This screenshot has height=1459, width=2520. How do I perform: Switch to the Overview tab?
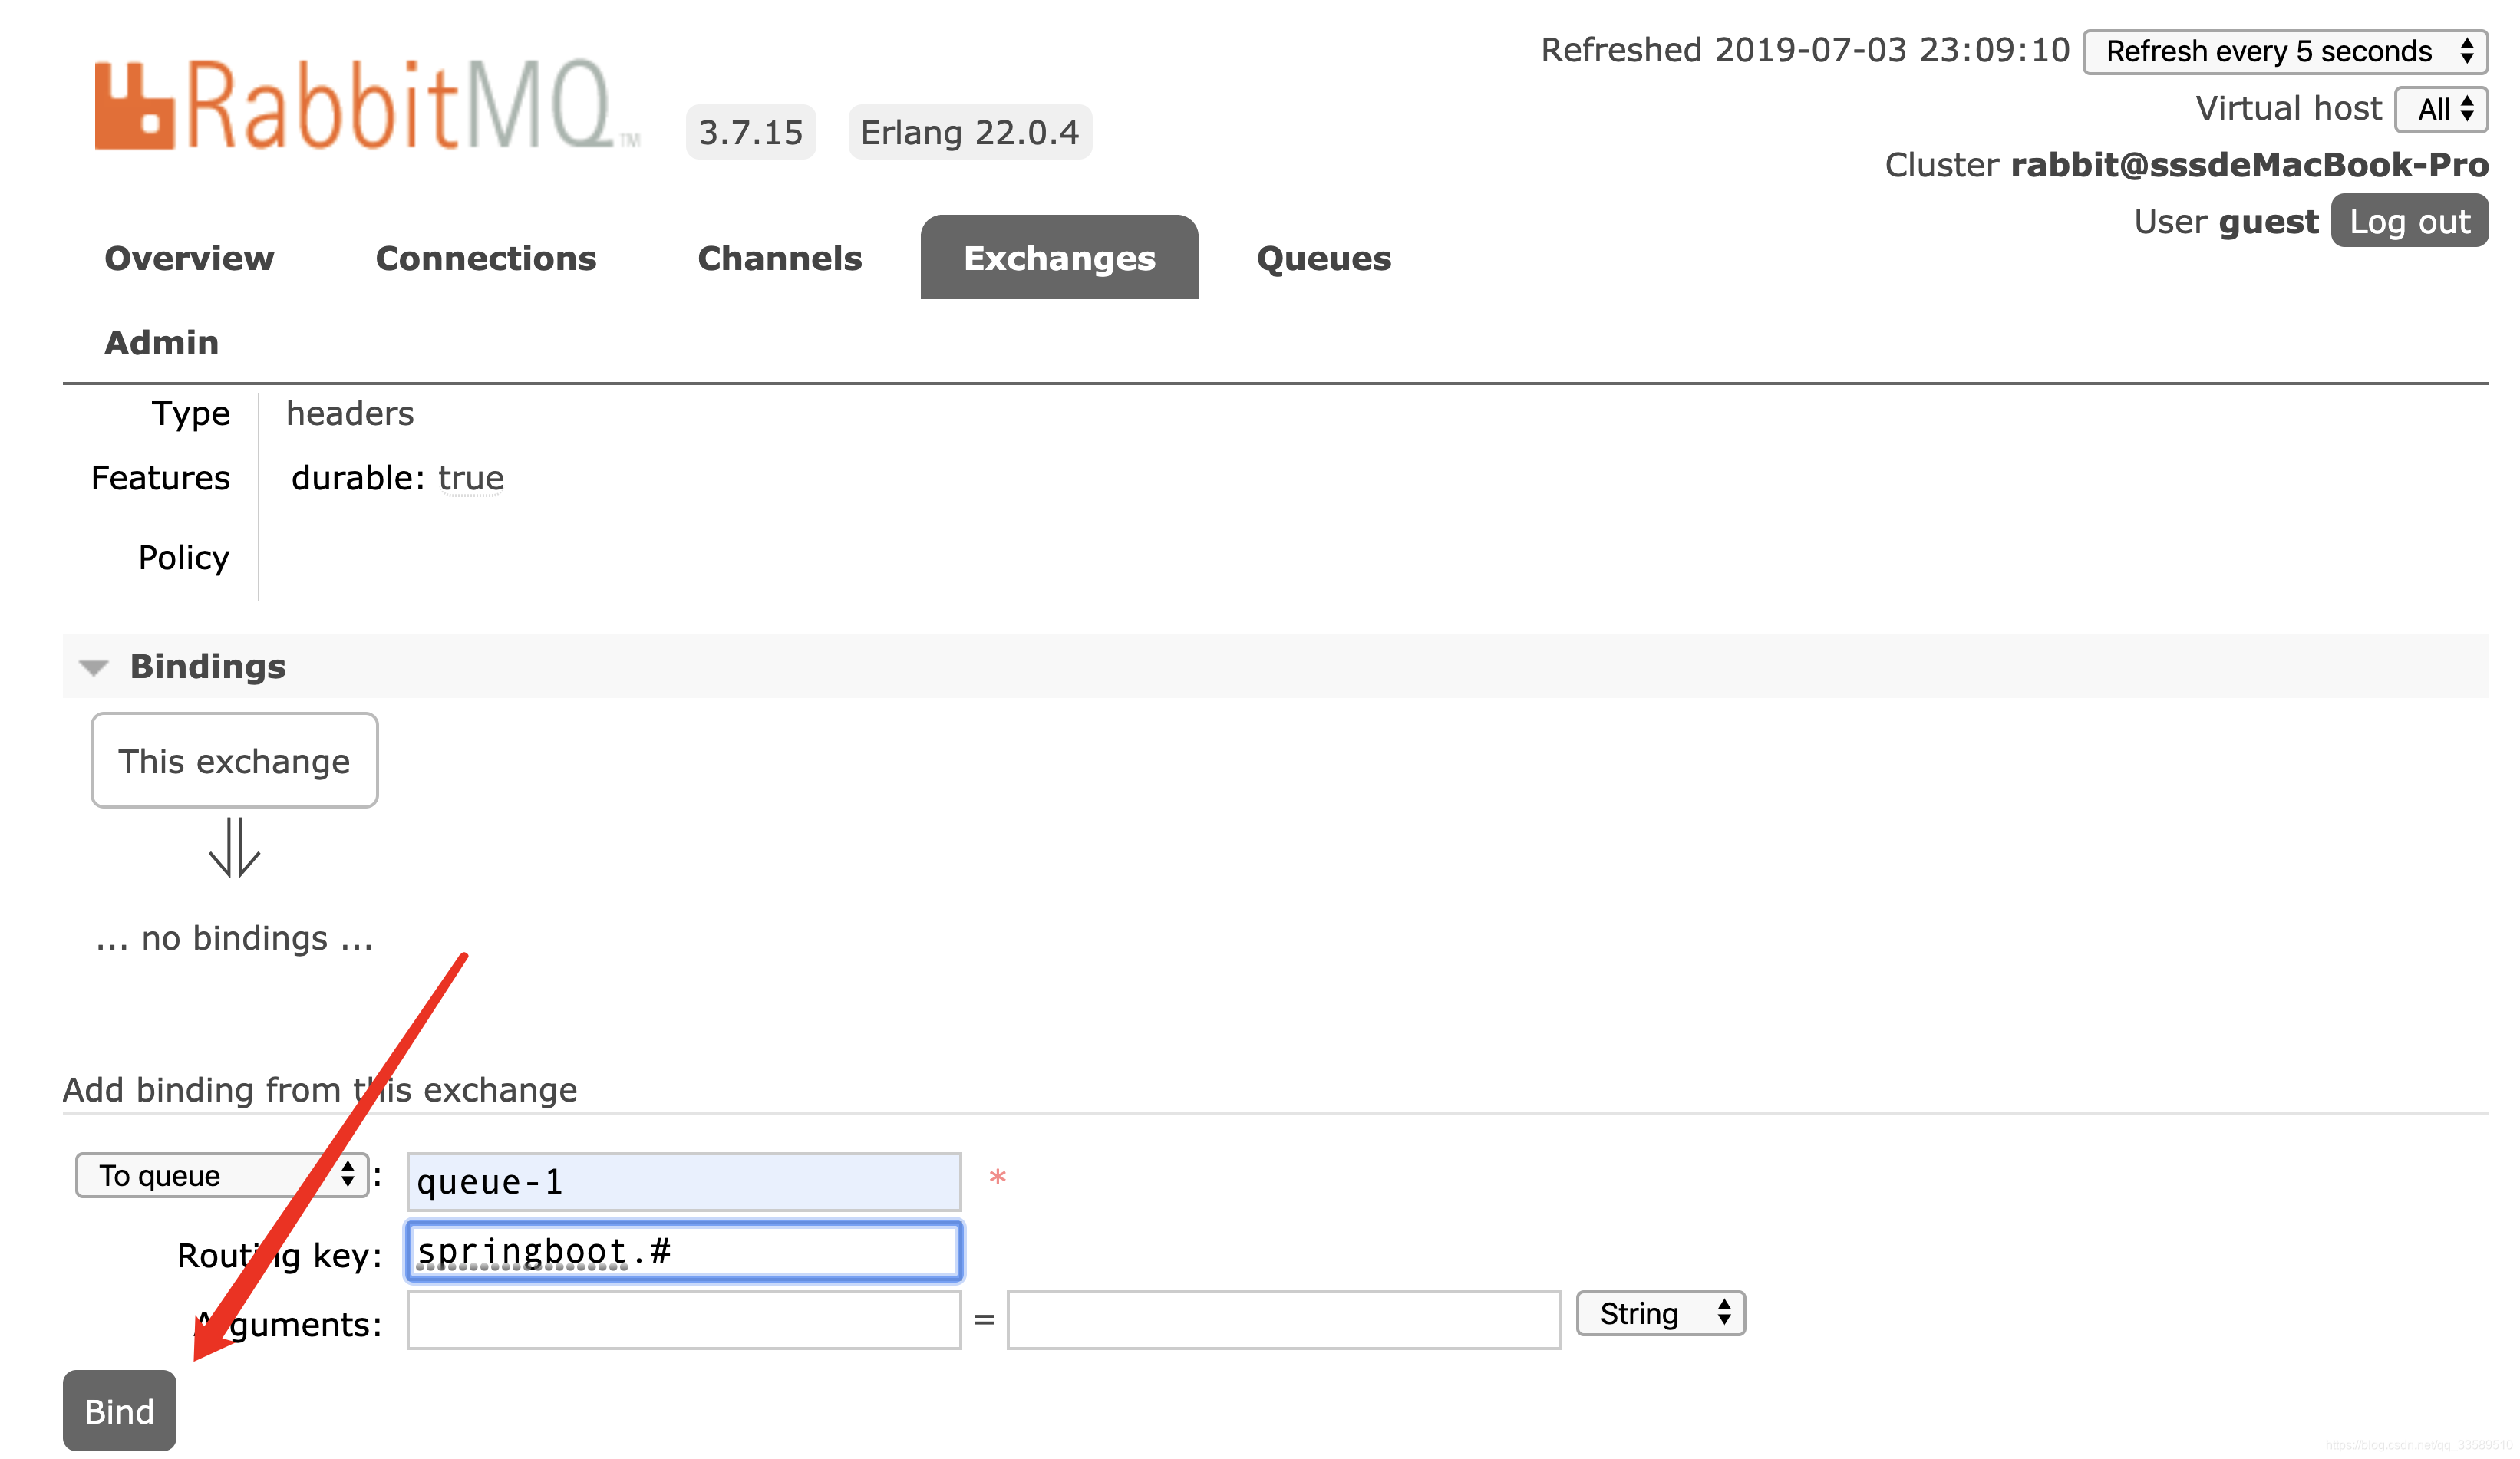click(189, 259)
